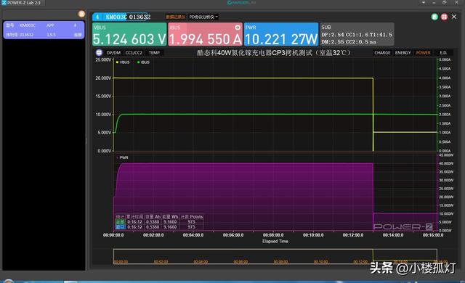
Task: Click the red grid layout icon
Action: [x=444, y=17]
